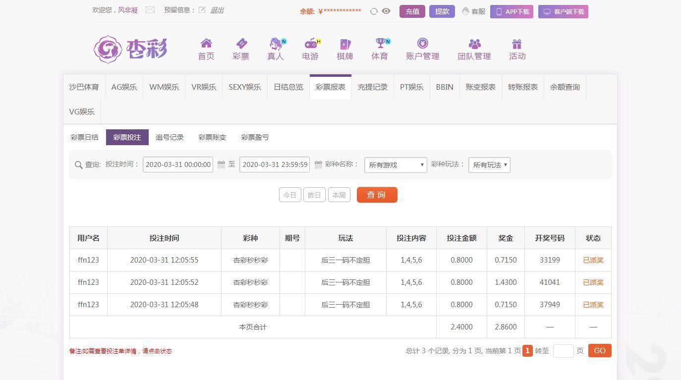Click the edit reserved info icon
This screenshot has height=380, width=681.
coord(202,10)
